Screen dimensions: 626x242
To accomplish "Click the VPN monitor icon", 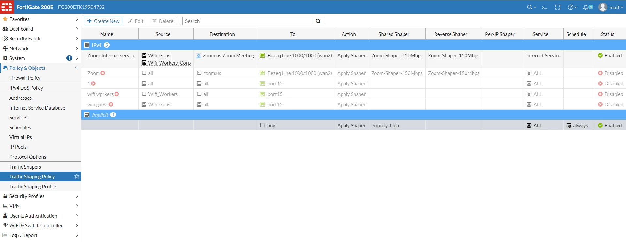I will pyautogui.click(x=5, y=206).
